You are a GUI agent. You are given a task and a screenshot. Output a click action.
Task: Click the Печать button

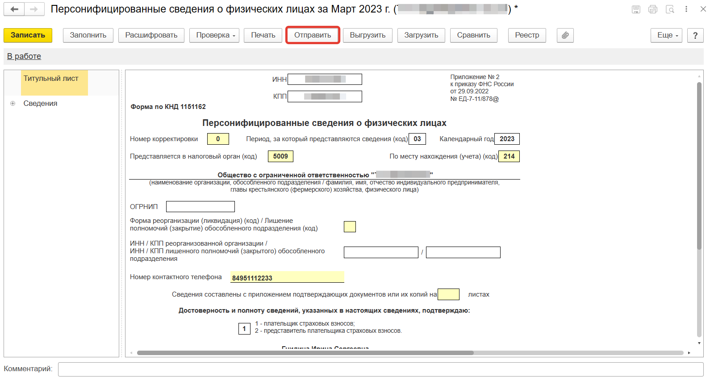(263, 35)
